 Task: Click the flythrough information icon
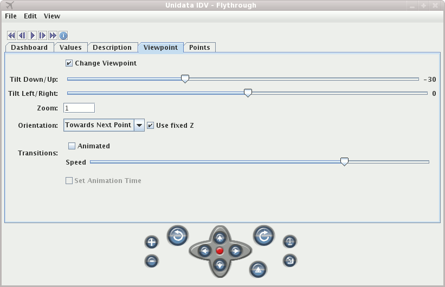point(63,36)
